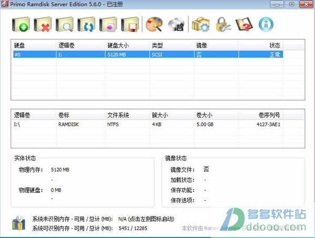Open the help book question mark icon
This screenshot has width=315, height=238.
coord(244,24)
